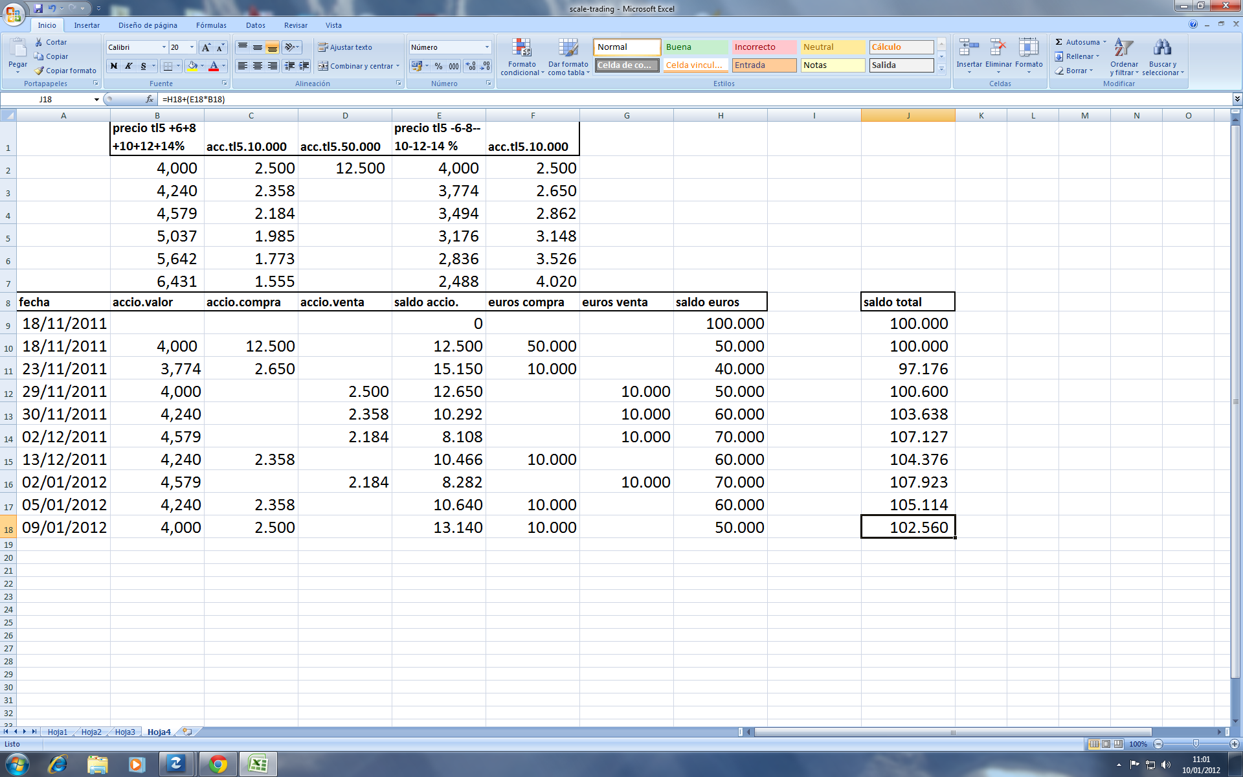Click the yellow fill color bucket
Image resolution: width=1243 pixels, height=777 pixels.
(192, 66)
